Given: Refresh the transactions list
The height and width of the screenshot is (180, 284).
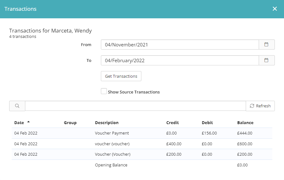Looking at the screenshot, I should (x=260, y=106).
